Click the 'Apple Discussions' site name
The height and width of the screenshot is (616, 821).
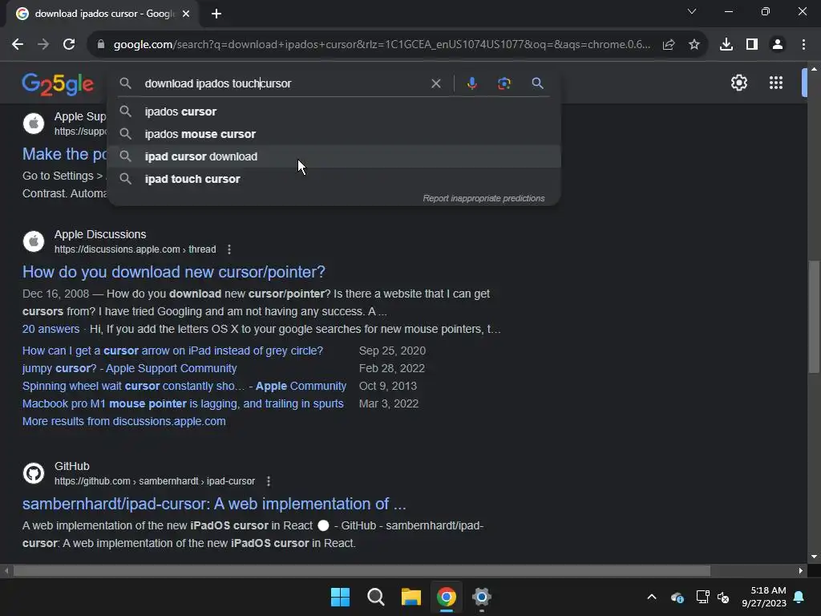(100, 234)
